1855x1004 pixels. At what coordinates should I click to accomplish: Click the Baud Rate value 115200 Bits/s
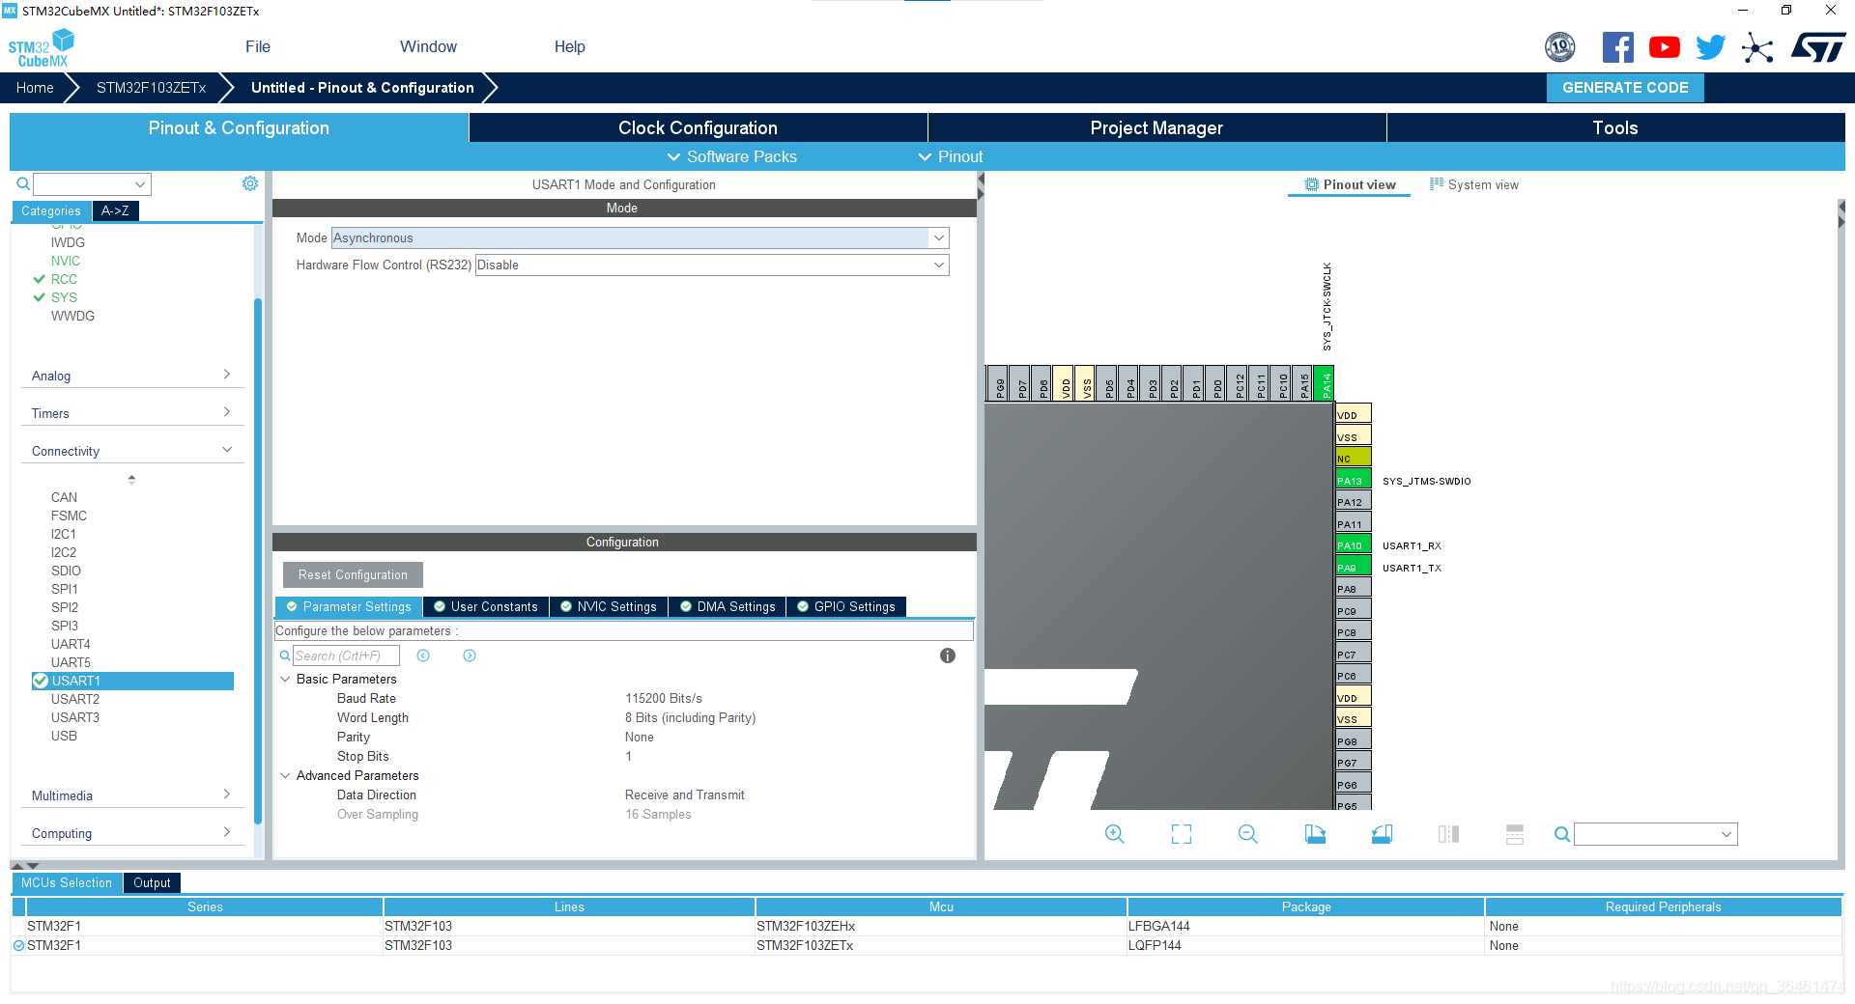pyautogui.click(x=664, y=698)
